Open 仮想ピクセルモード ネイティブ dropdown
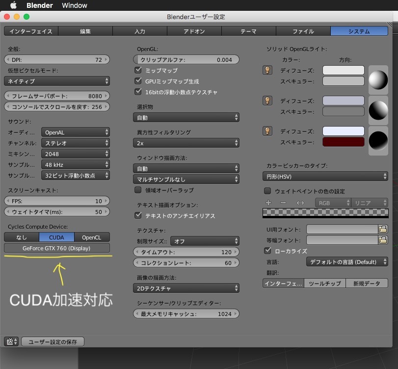 [57, 81]
